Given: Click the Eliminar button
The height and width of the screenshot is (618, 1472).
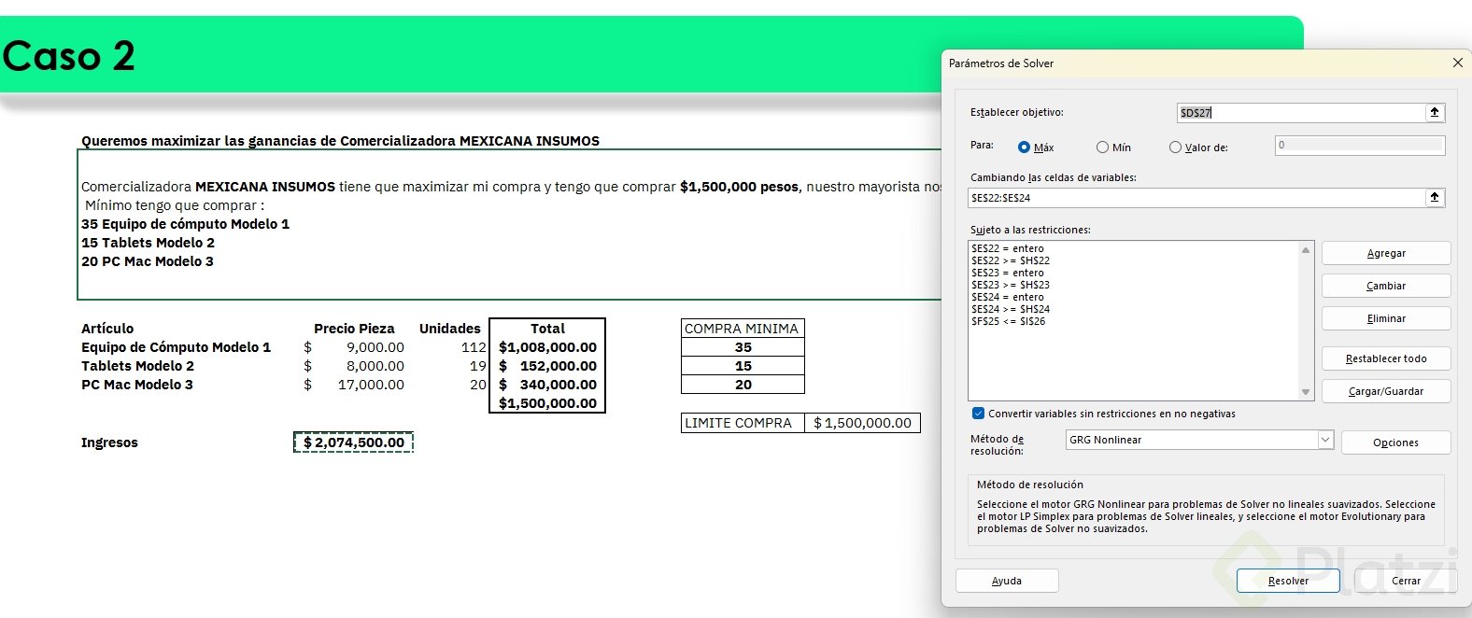Looking at the screenshot, I should 1386,318.
